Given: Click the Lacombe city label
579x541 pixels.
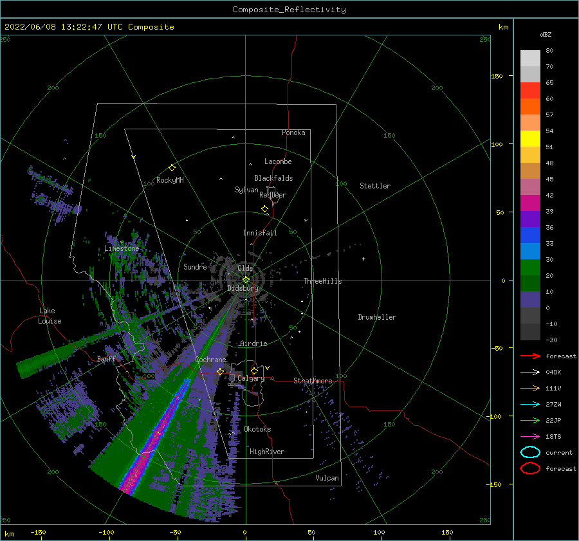Looking at the screenshot, I should (x=278, y=161).
